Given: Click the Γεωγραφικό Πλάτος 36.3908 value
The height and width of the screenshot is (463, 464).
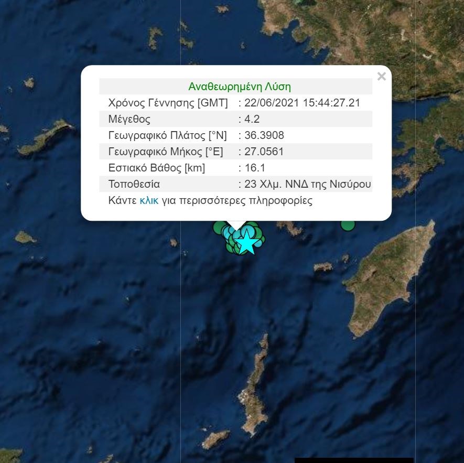Looking at the screenshot, I should (x=264, y=135).
